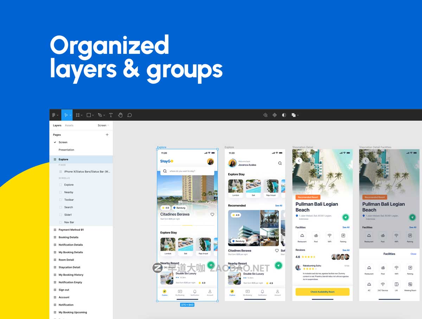Select the Pen tool
Viewport: 422px width, 319px height.
point(100,115)
